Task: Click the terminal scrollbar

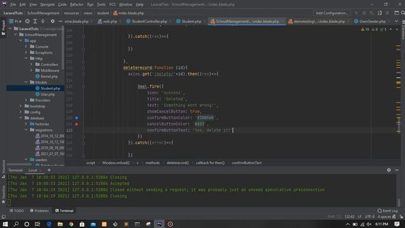Action: [399, 202]
